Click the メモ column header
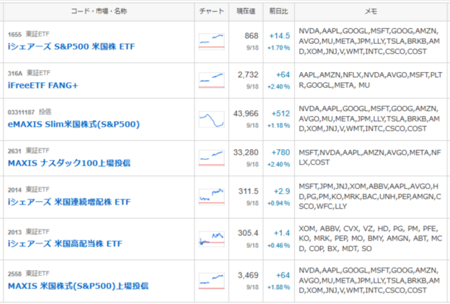 370,12
